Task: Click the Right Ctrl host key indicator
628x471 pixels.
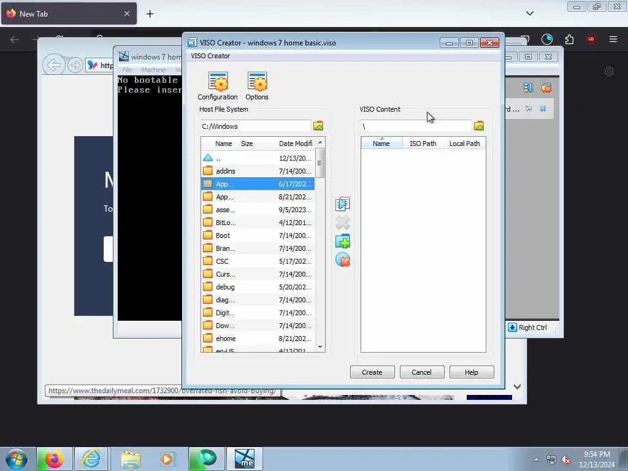Action: coord(528,327)
